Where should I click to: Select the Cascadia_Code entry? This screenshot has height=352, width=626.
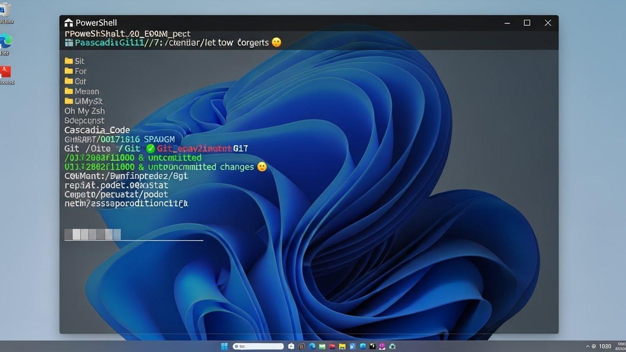(97, 130)
